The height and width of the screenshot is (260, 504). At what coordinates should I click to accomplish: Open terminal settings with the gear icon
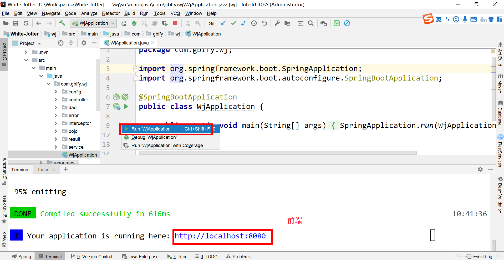[480, 169]
